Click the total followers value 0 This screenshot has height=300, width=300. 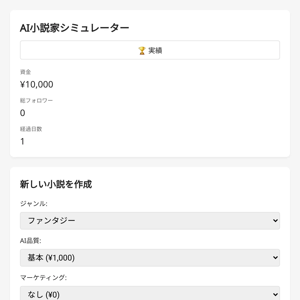(x=22, y=113)
